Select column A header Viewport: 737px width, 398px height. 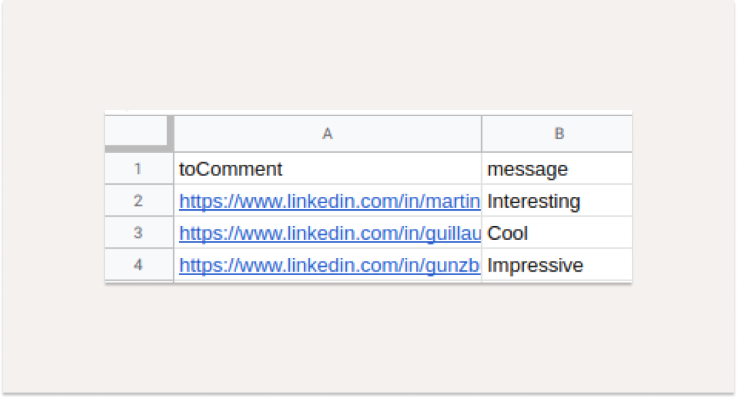328,134
